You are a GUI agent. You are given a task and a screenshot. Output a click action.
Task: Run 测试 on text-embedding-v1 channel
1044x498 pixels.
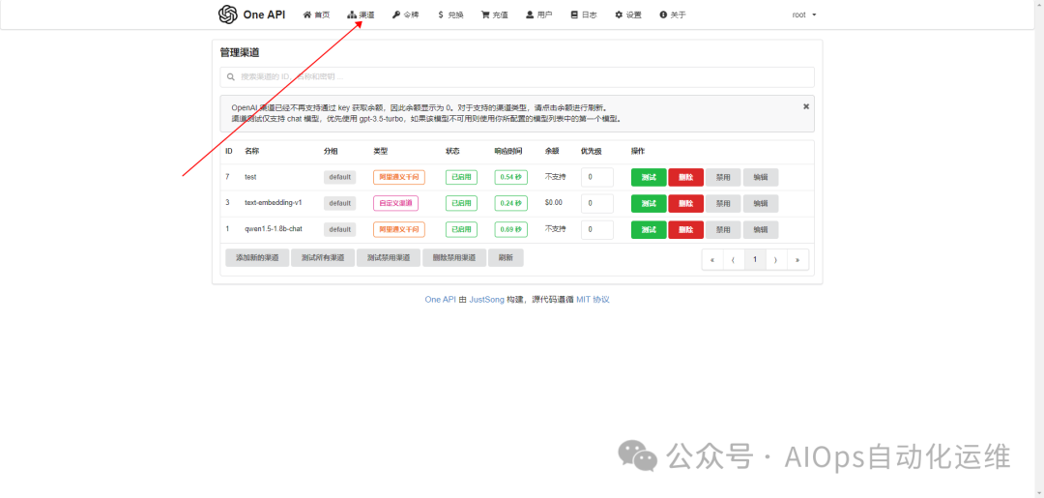pyautogui.click(x=649, y=203)
